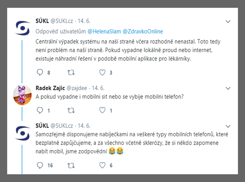Viewport: 245px width, 182px height.
Task: Reply to the first SÚKL tweet
Action: pos(40,73)
